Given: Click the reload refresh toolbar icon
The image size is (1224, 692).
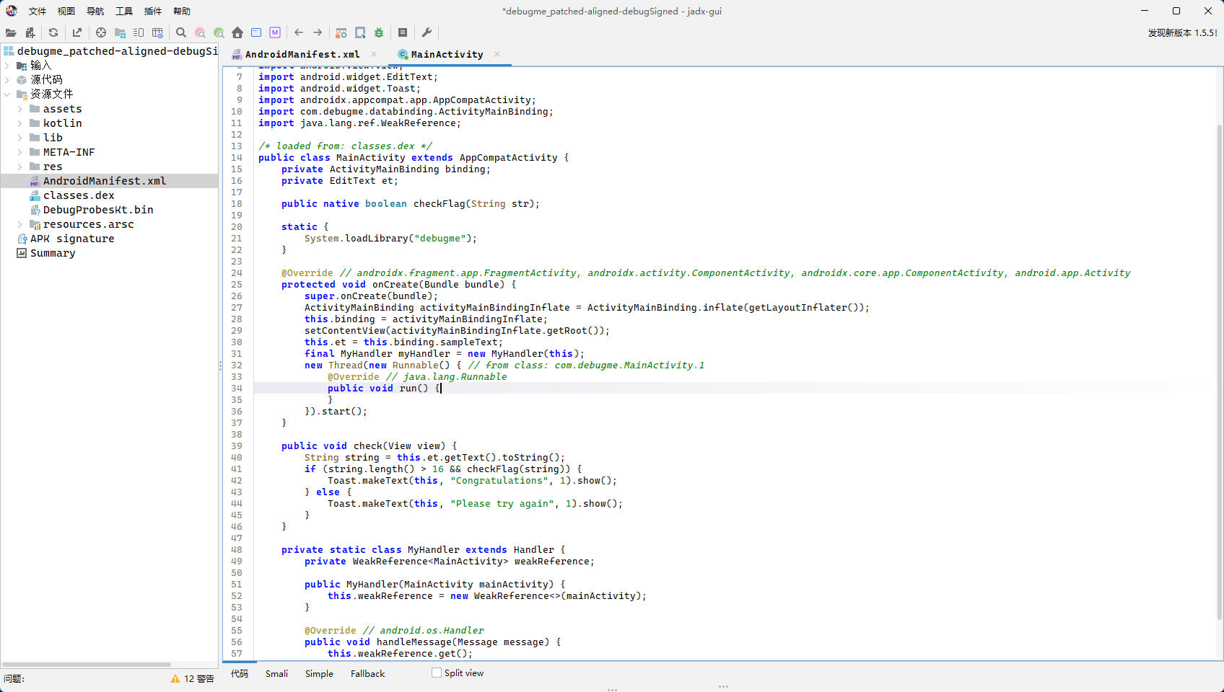Looking at the screenshot, I should pos(53,32).
